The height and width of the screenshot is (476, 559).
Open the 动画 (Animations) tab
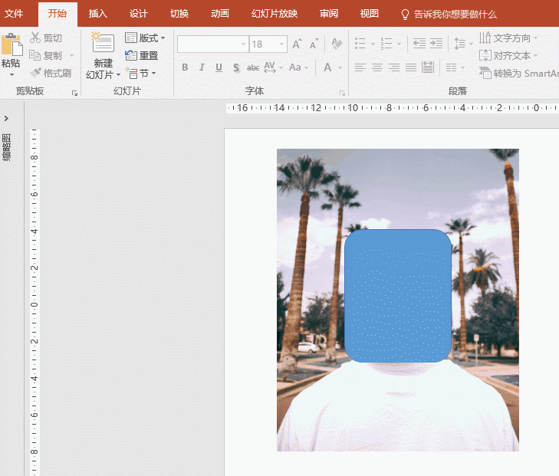(220, 14)
